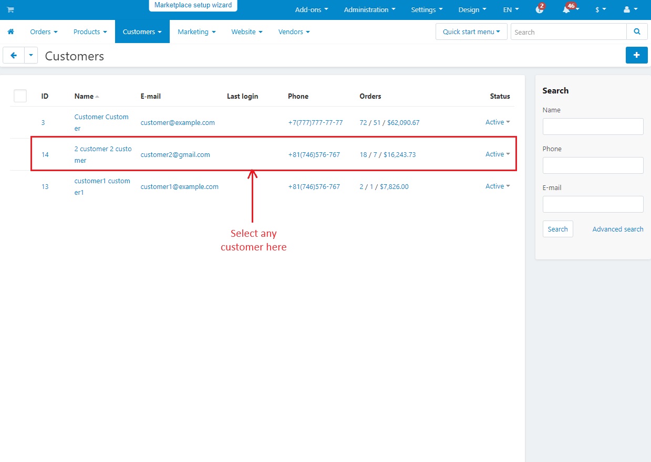The width and height of the screenshot is (651, 462).
Task: Focus the E-mail search field
Action: 593,204
